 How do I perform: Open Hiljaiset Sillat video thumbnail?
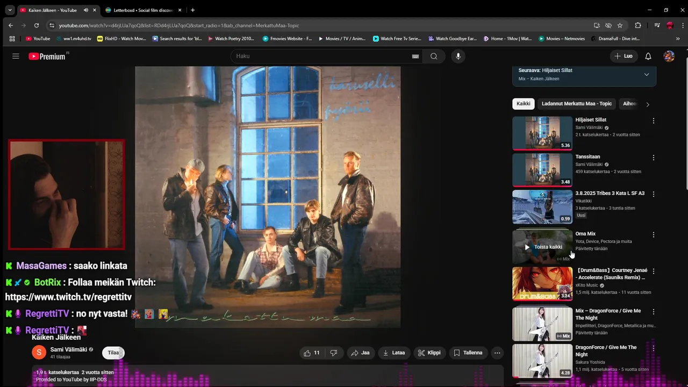click(x=542, y=133)
